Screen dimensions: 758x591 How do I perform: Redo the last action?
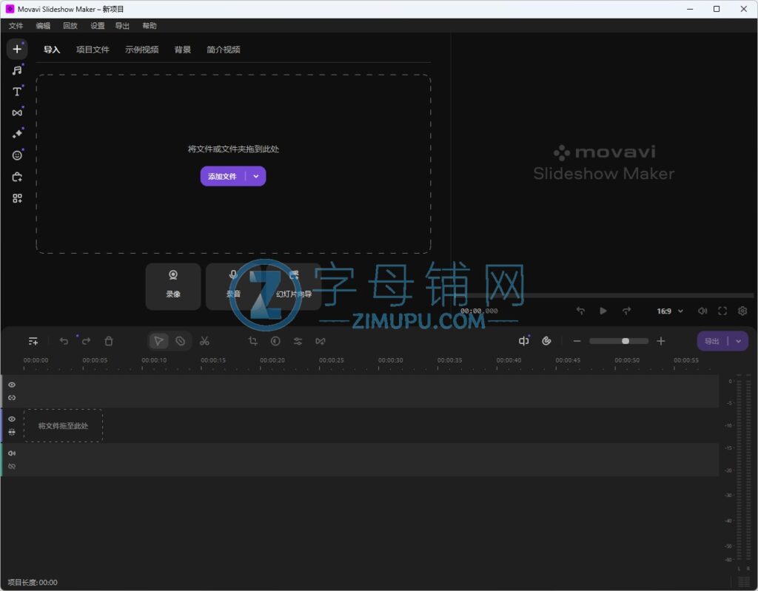pos(86,341)
